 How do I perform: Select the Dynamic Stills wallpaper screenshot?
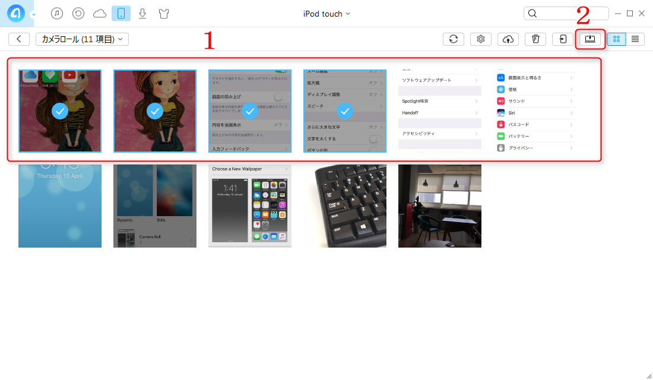(x=155, y=206)
